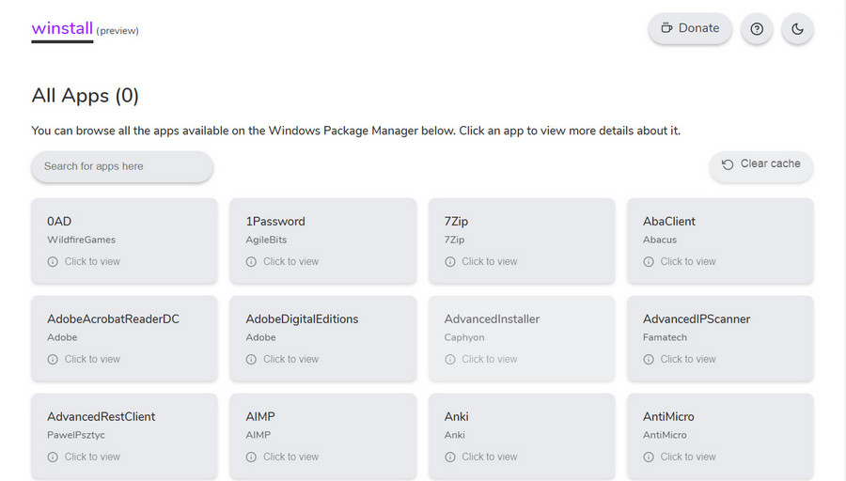Click the Donate button text

(698, 28)
